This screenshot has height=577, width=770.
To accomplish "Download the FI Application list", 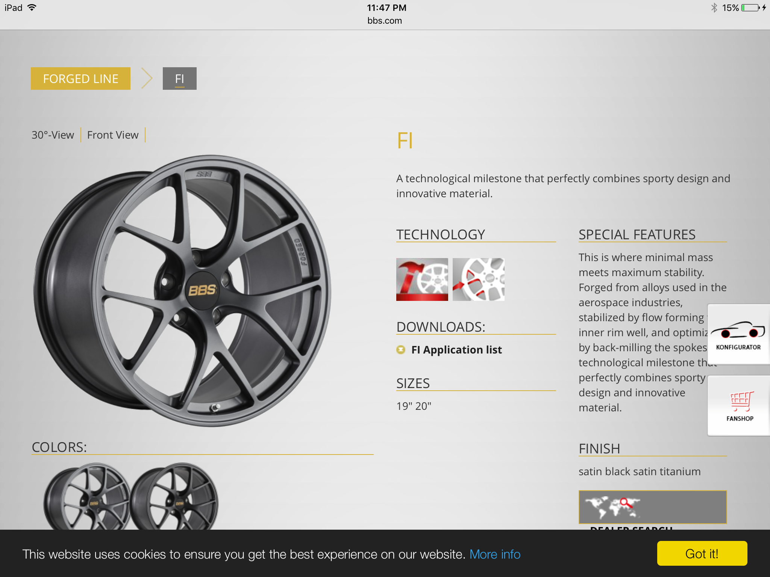I will point(456,350).
